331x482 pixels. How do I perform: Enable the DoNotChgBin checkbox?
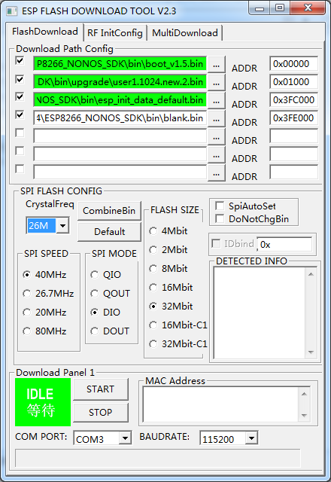coord(220,218)
